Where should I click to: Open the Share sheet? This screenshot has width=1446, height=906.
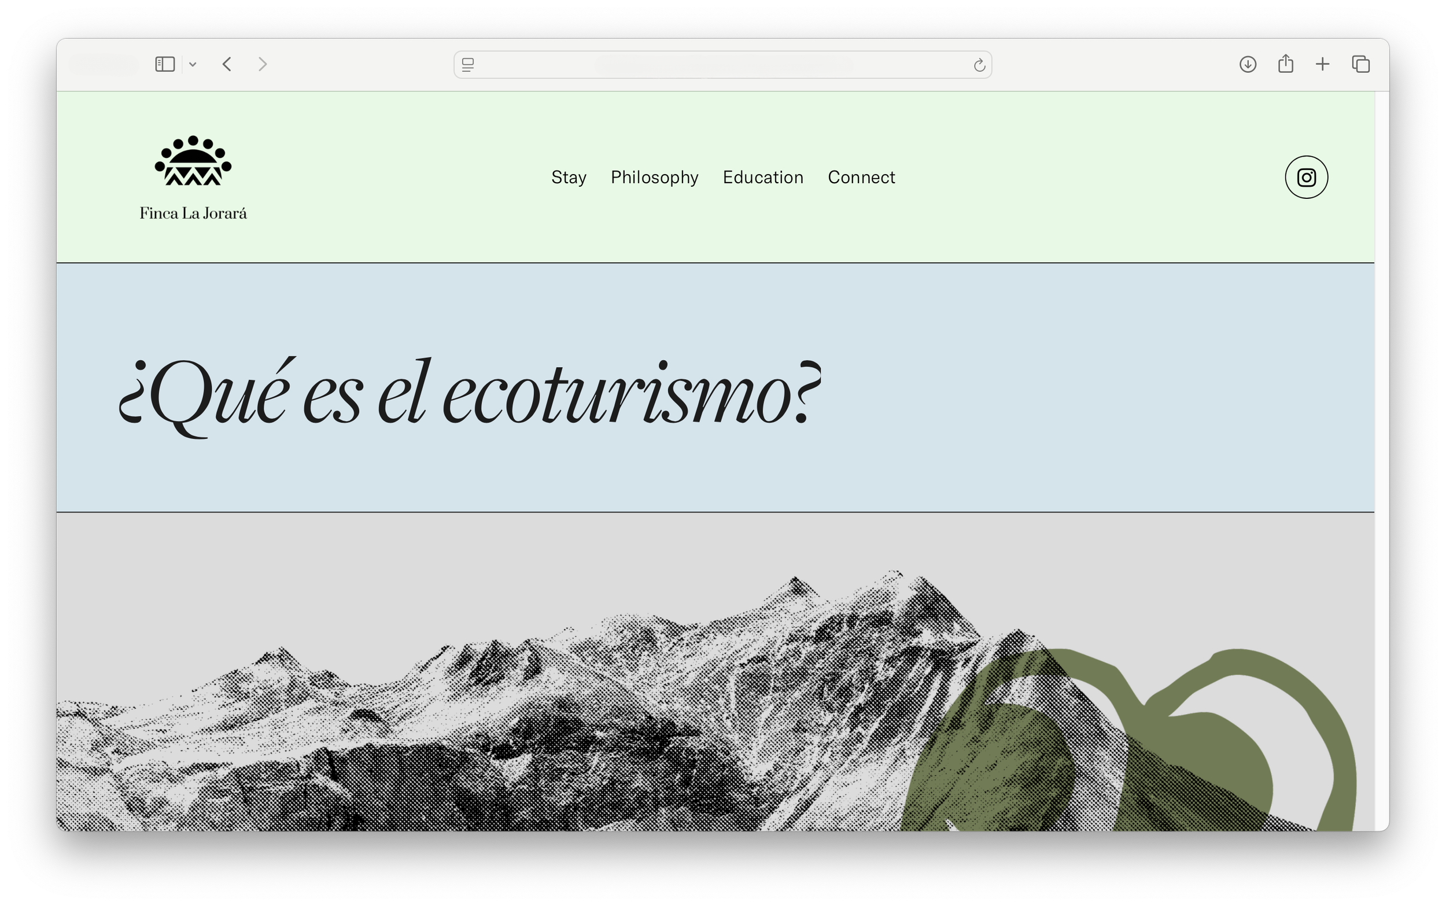1285,64
